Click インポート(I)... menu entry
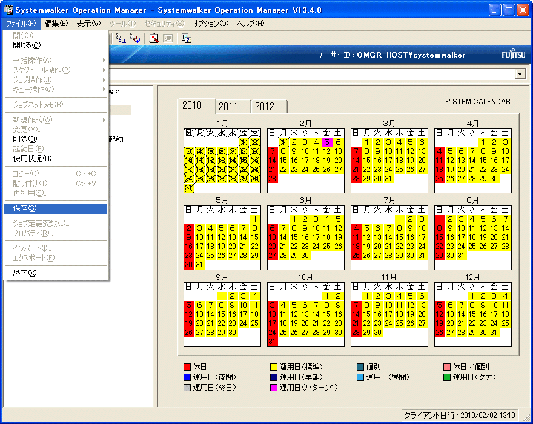The image size is (533, 424). [56, 248]
